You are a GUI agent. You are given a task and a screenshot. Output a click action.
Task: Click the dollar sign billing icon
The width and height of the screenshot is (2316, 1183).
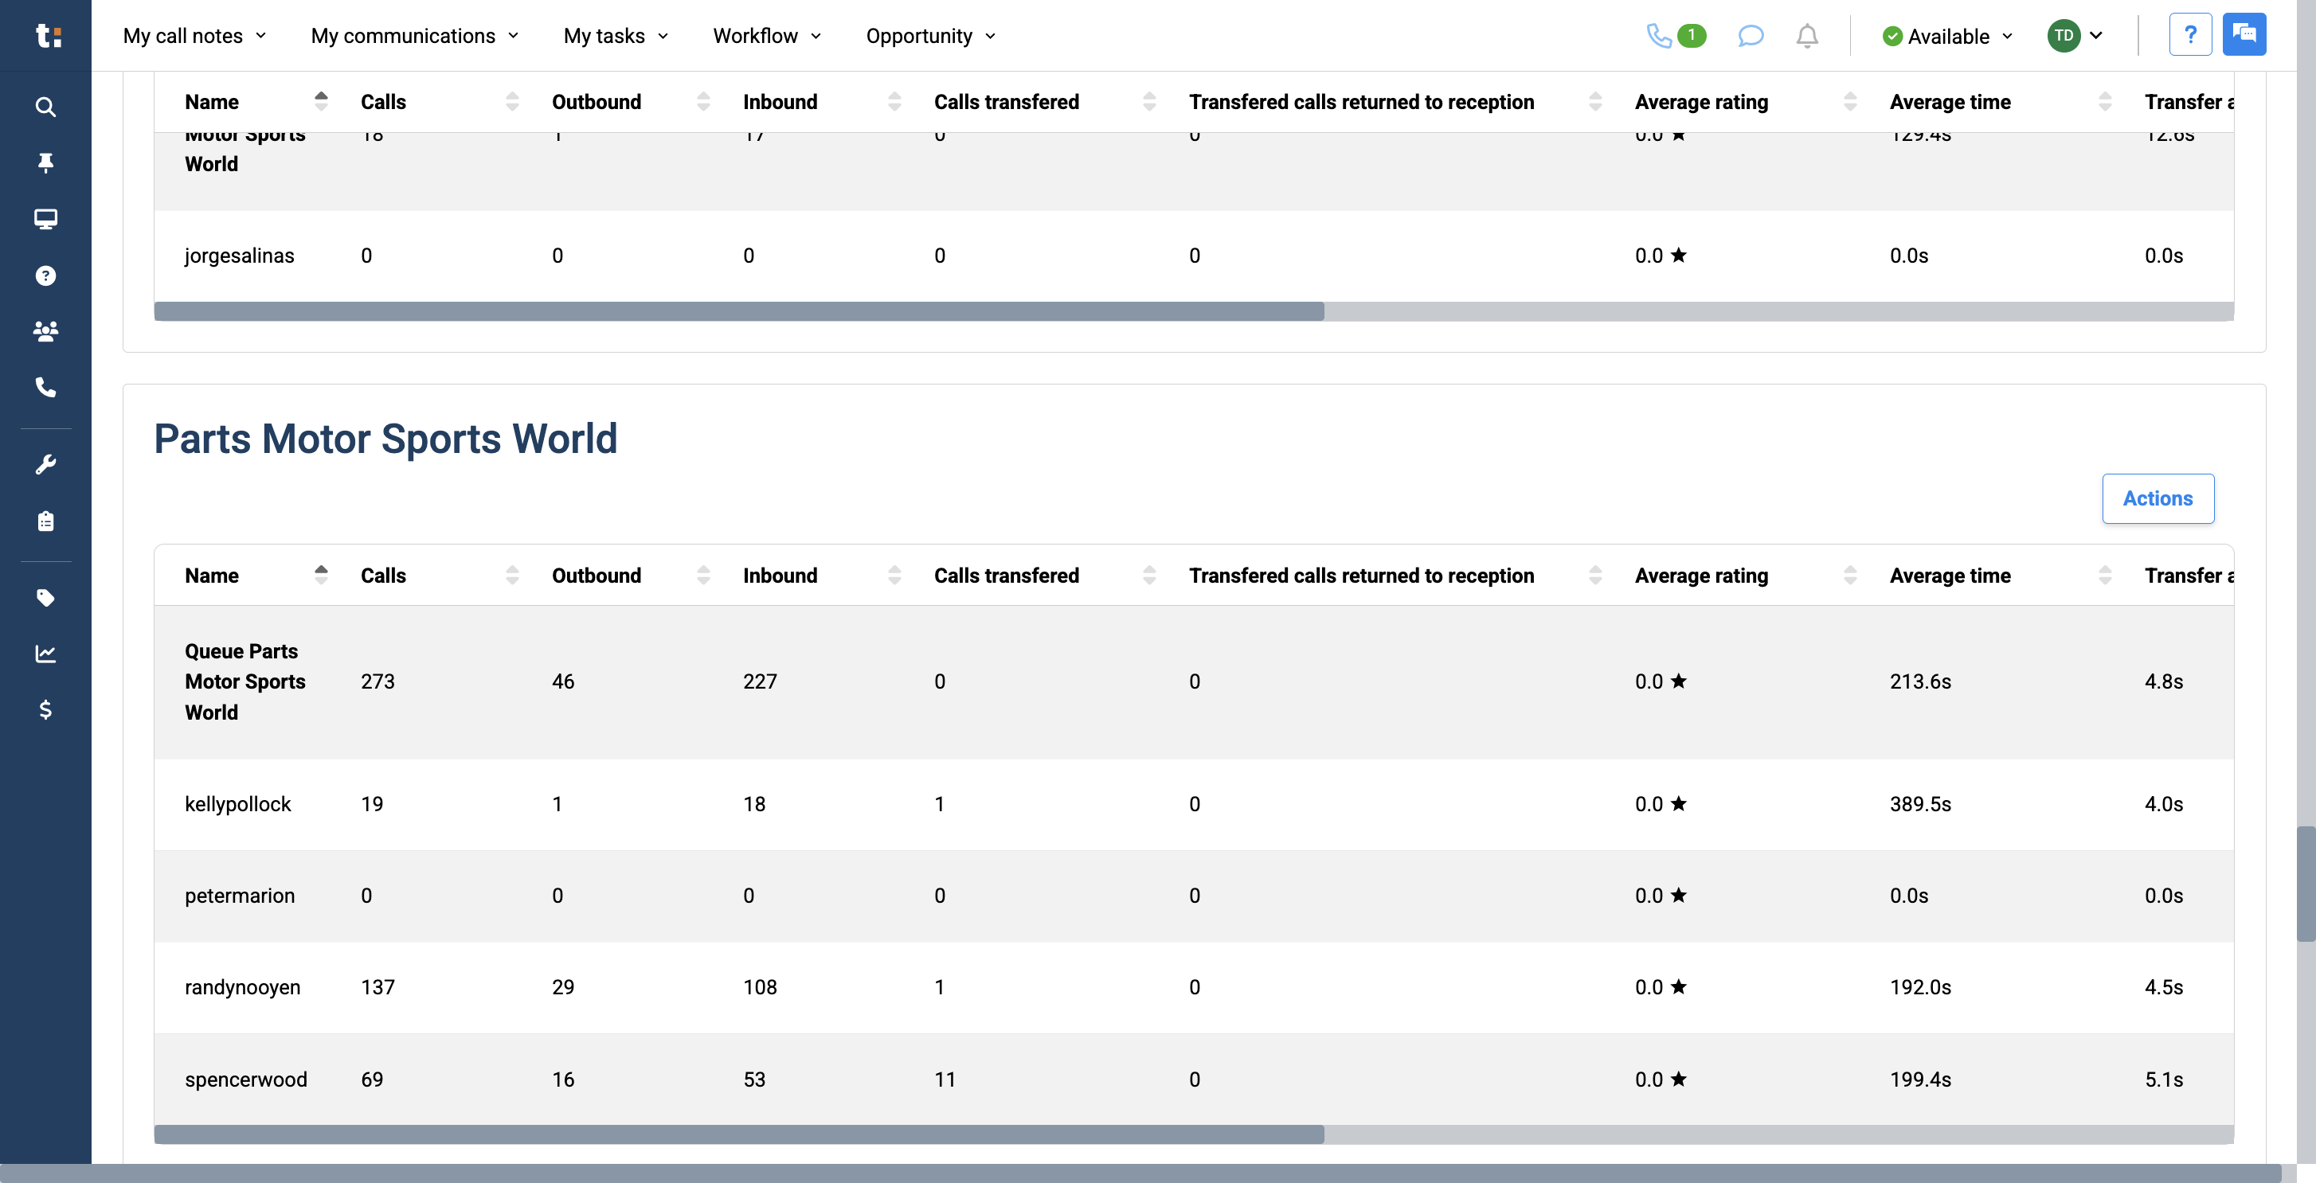[45, 709]
